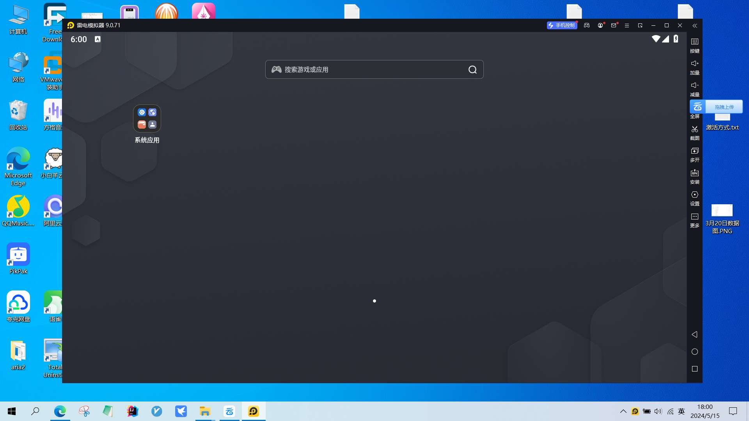This screenshot has width=749, height=421.
Task: Click the APK install (安装) icon
Action: (694, 173)
